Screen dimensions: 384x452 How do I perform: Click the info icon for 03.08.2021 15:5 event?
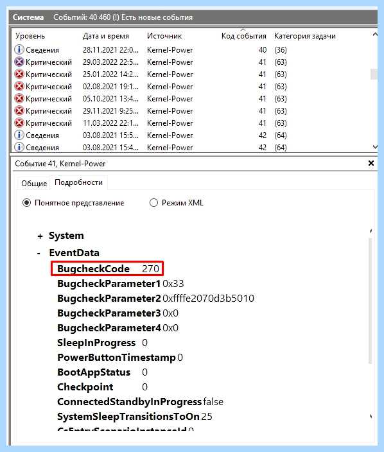coord(19,135)
